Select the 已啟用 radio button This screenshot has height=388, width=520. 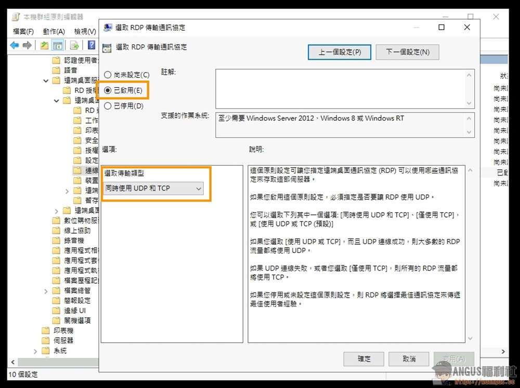click(x=108, y=90)
